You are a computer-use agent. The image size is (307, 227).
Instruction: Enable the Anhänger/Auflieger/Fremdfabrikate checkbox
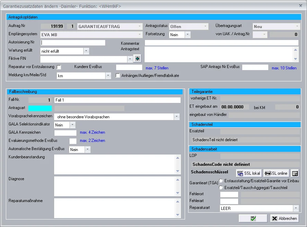(118, 76)
